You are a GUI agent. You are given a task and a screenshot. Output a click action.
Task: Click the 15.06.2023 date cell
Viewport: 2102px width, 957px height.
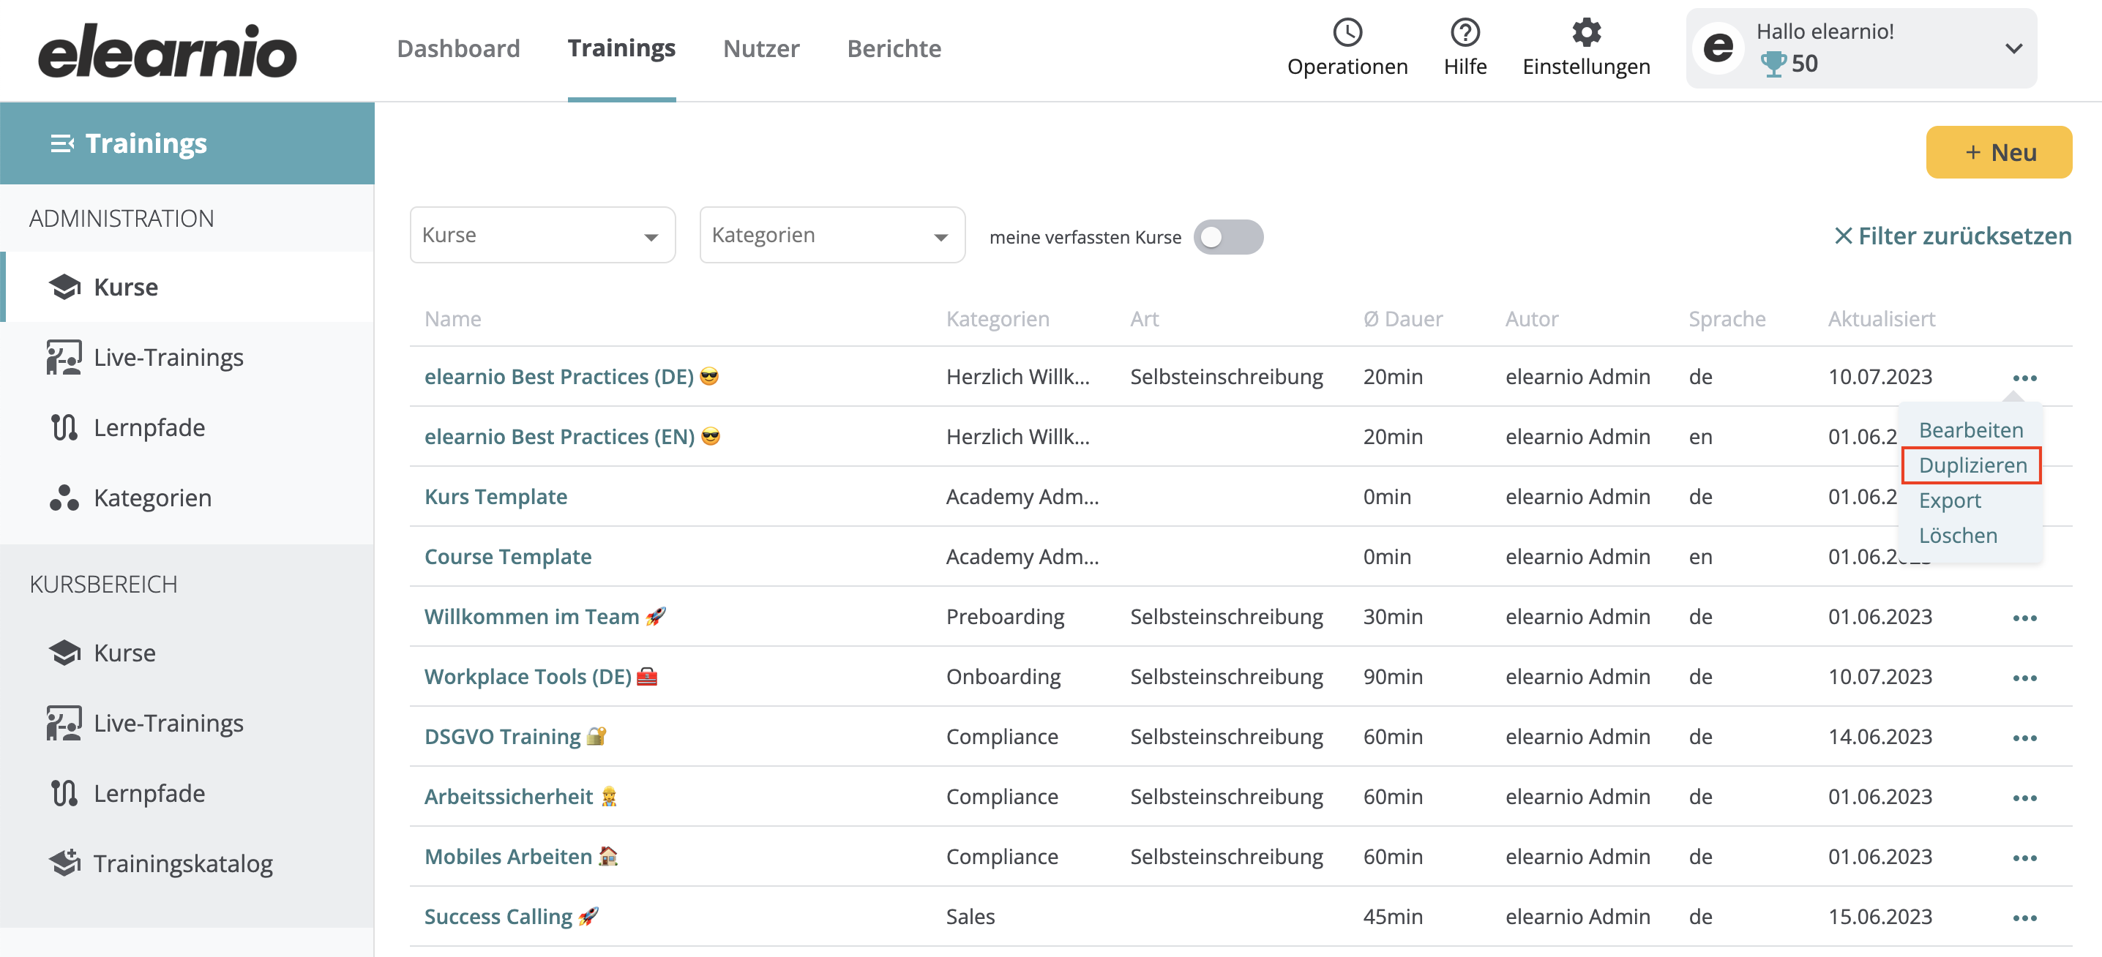click(x=1880, y=916)
